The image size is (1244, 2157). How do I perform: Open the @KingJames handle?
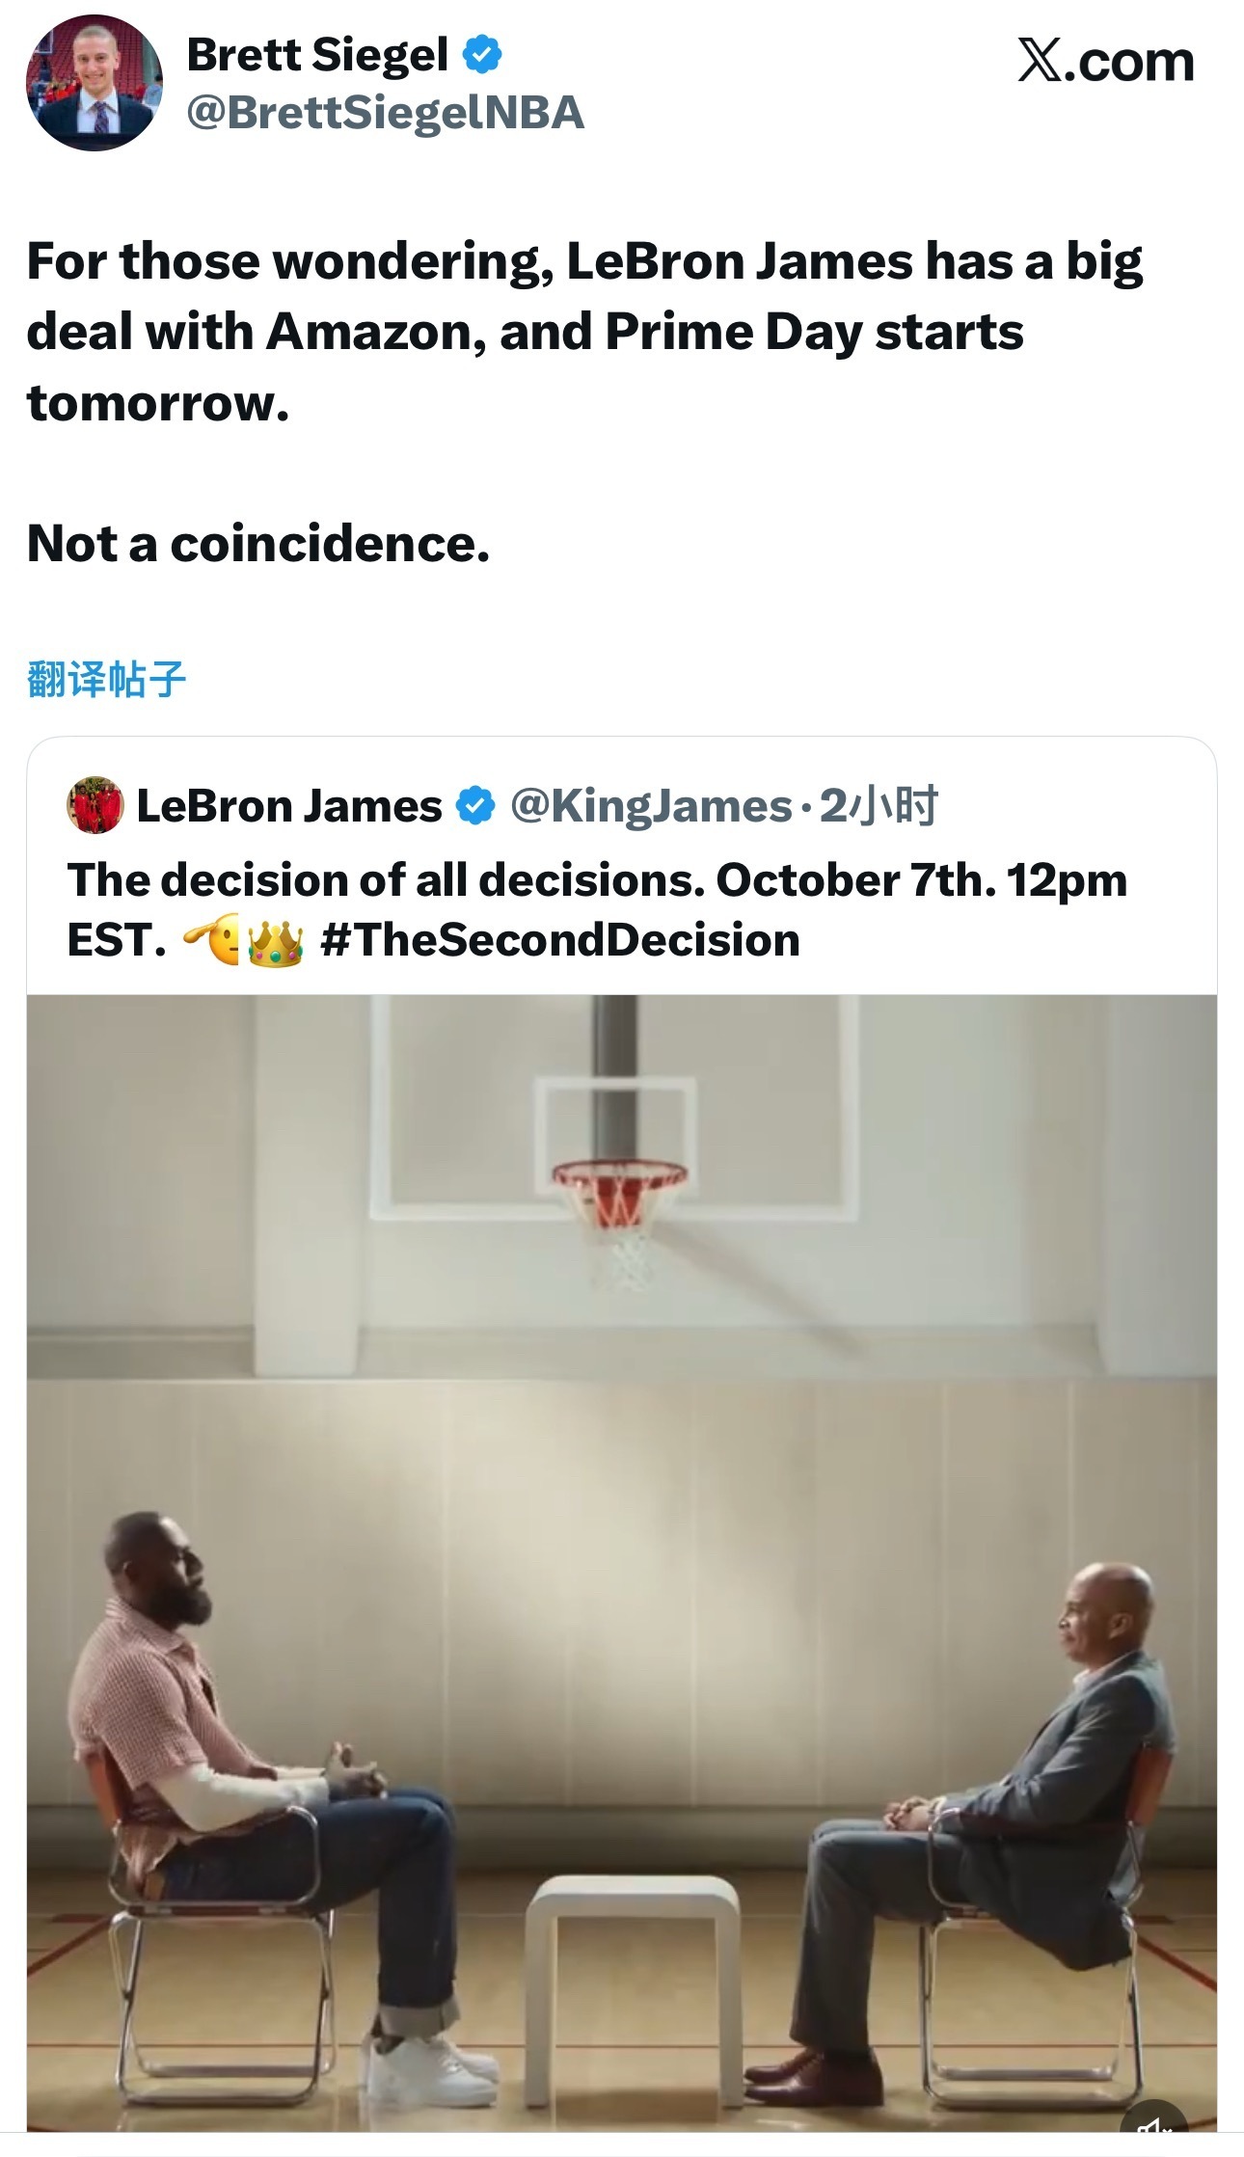point(651,806)
